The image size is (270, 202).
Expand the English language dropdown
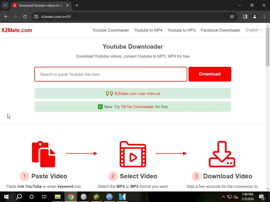(254, 30)
